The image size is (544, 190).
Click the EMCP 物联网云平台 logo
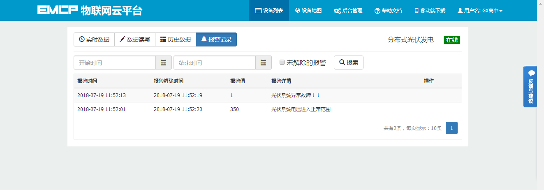90,10
